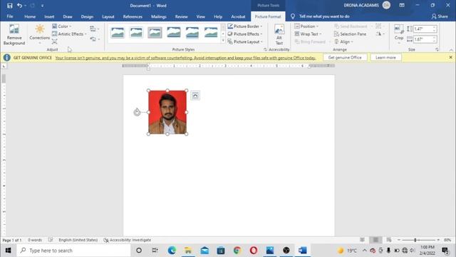Switch to the Mailings tab
Screen dimensions: 456x257
[x=159, y=16]
